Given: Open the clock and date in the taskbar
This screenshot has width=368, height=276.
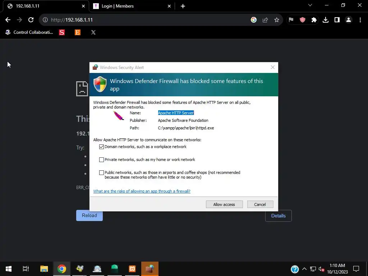Looking at the screenshot, I should click(x=337, y=269).
